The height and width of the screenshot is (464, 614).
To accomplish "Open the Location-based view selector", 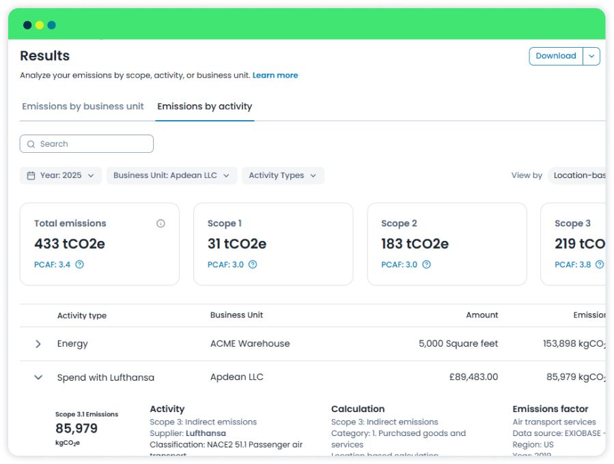I will [577, 175].
